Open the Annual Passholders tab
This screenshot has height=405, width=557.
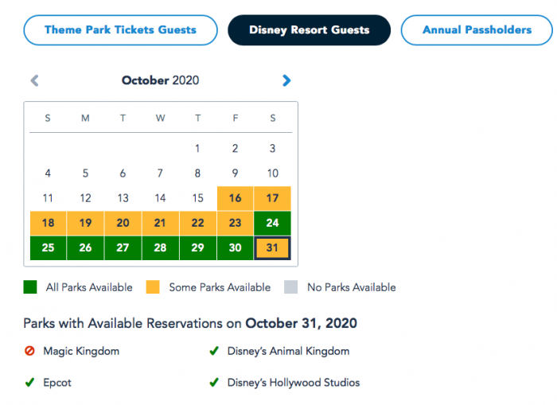point(477,30)
